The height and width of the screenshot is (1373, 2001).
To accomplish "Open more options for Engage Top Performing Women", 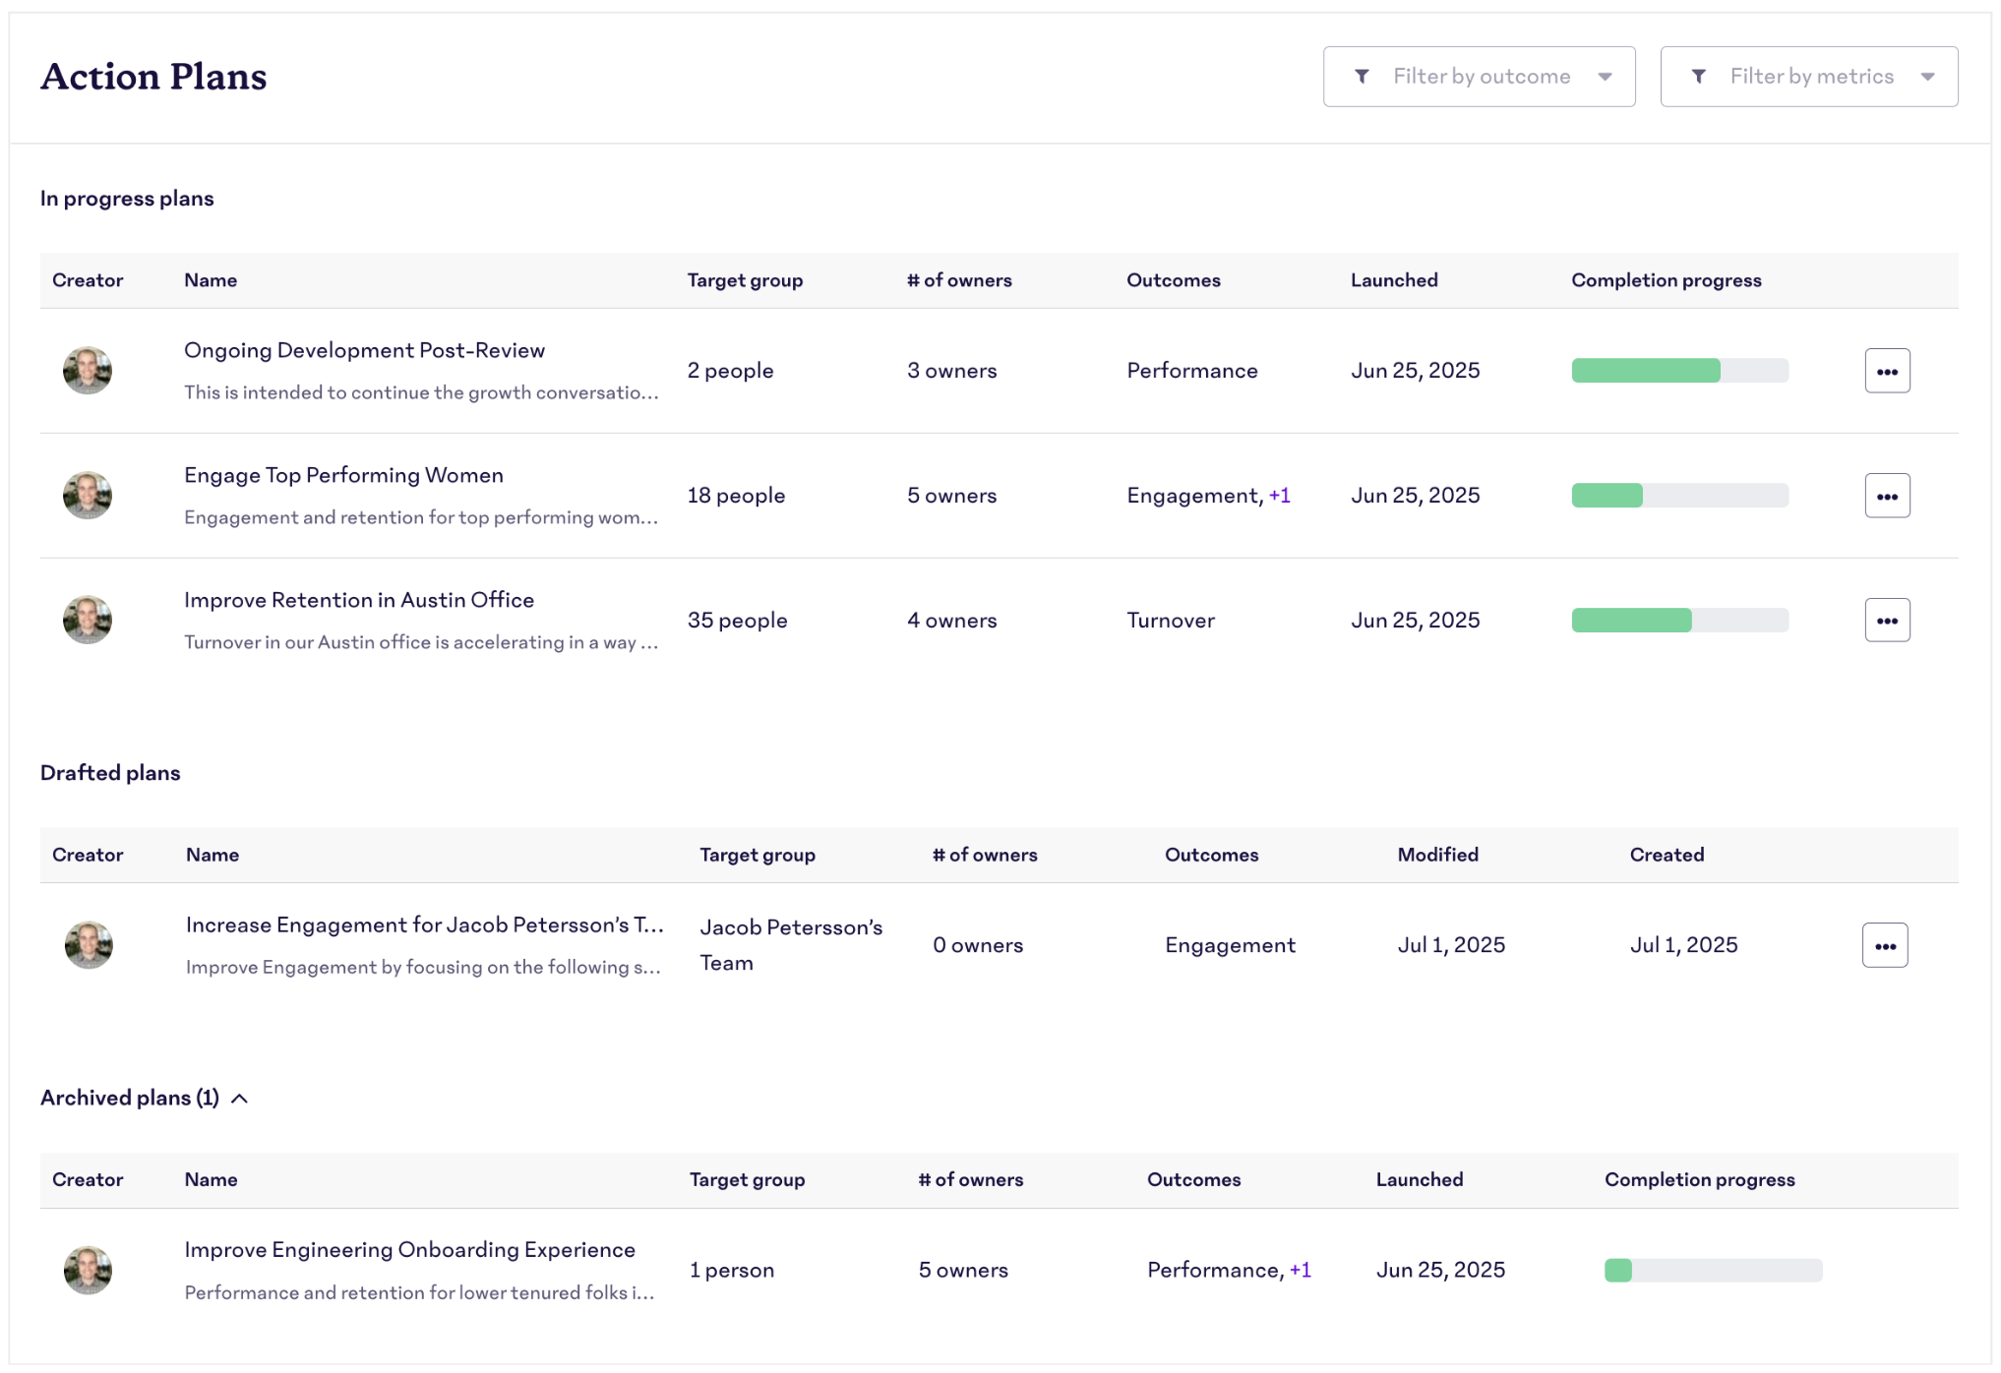I will point(1887,496).
